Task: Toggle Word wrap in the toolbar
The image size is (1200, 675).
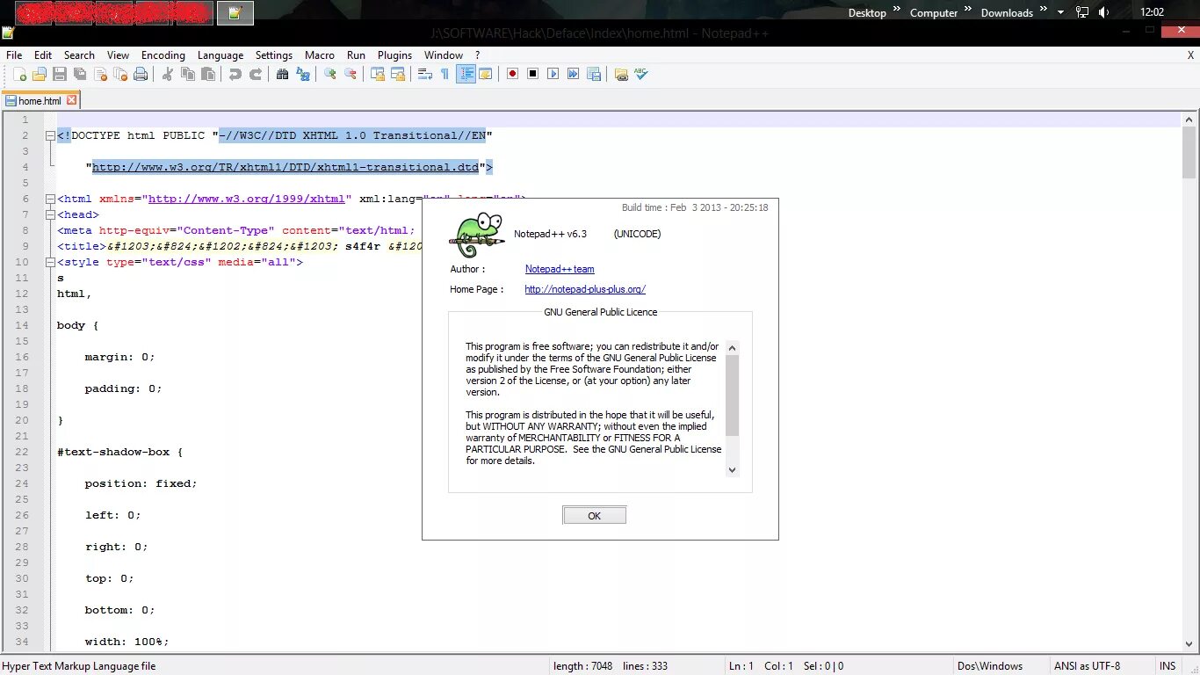Action: (425, 74)
